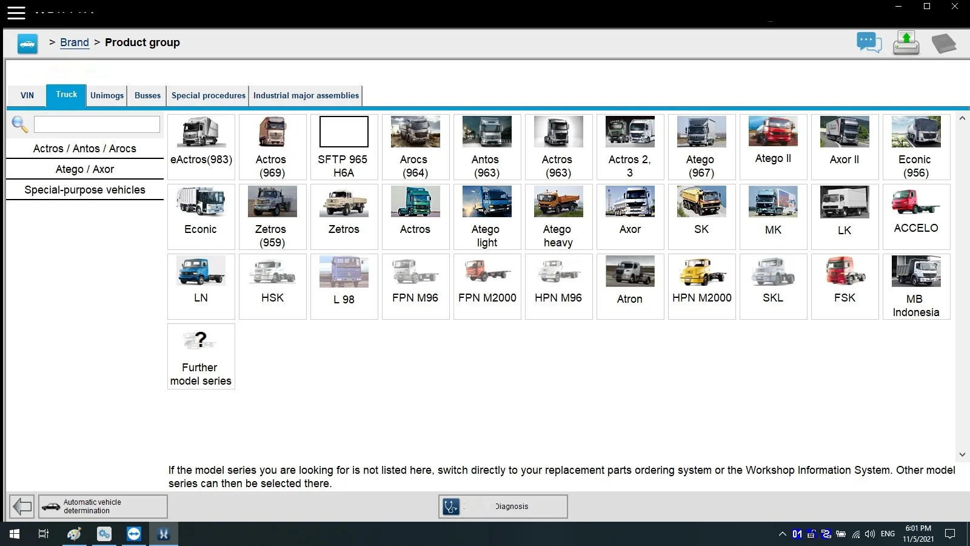This screenshot has width=970, height=546.
Task: Open the Special procedures tab
Action: coord(209,95)
